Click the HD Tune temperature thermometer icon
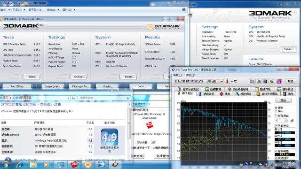 [x=227, y=81]
